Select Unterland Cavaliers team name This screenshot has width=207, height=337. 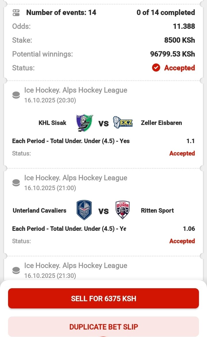coord(39,211)
